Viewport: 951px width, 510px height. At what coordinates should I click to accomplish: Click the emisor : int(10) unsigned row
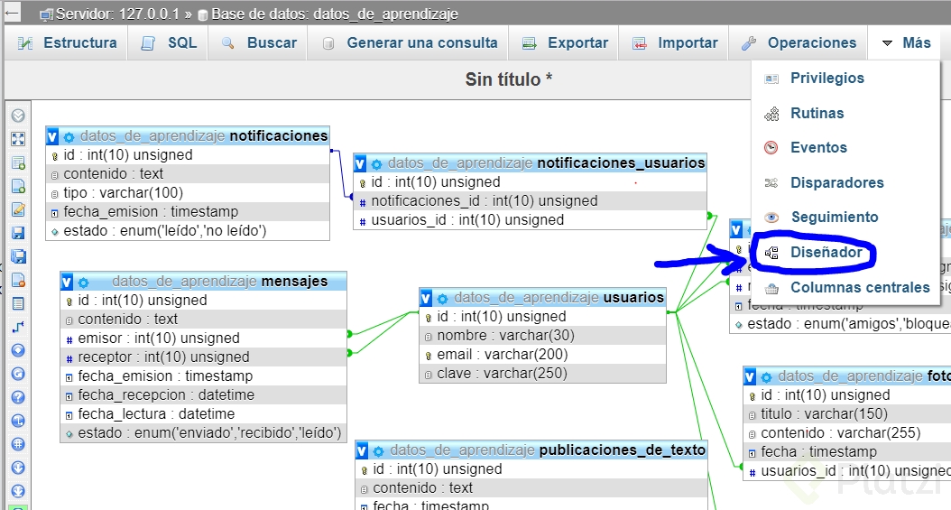point(203,338)
